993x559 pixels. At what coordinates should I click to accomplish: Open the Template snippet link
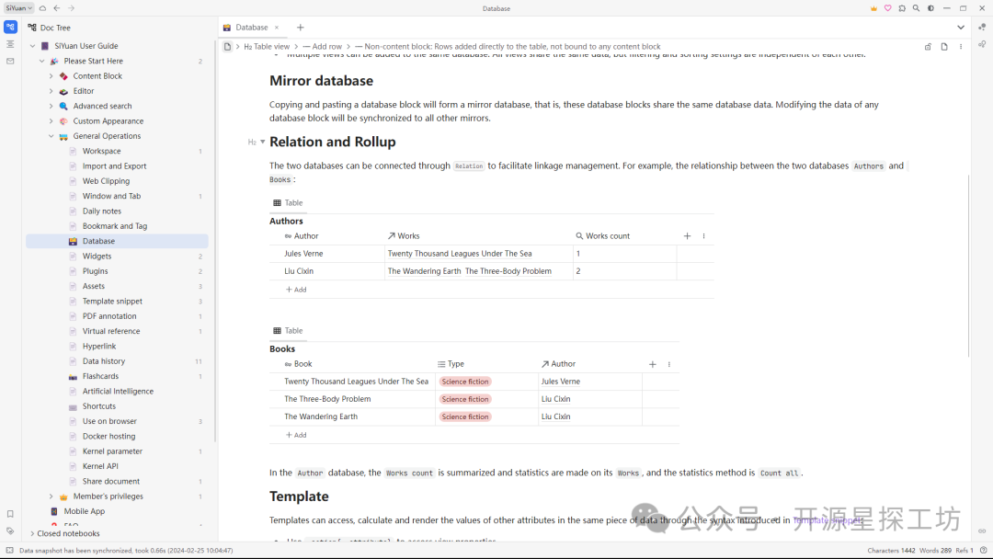click(827, 520)
